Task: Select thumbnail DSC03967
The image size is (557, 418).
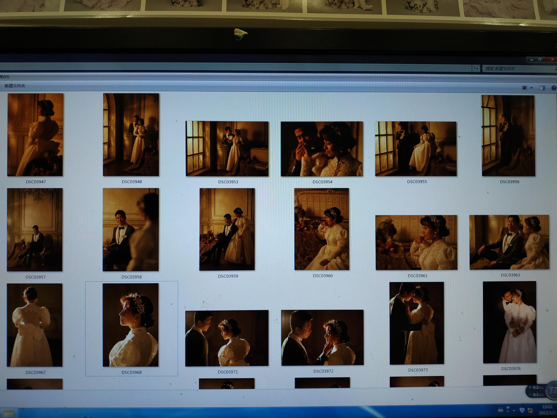Action: (35, 325)
